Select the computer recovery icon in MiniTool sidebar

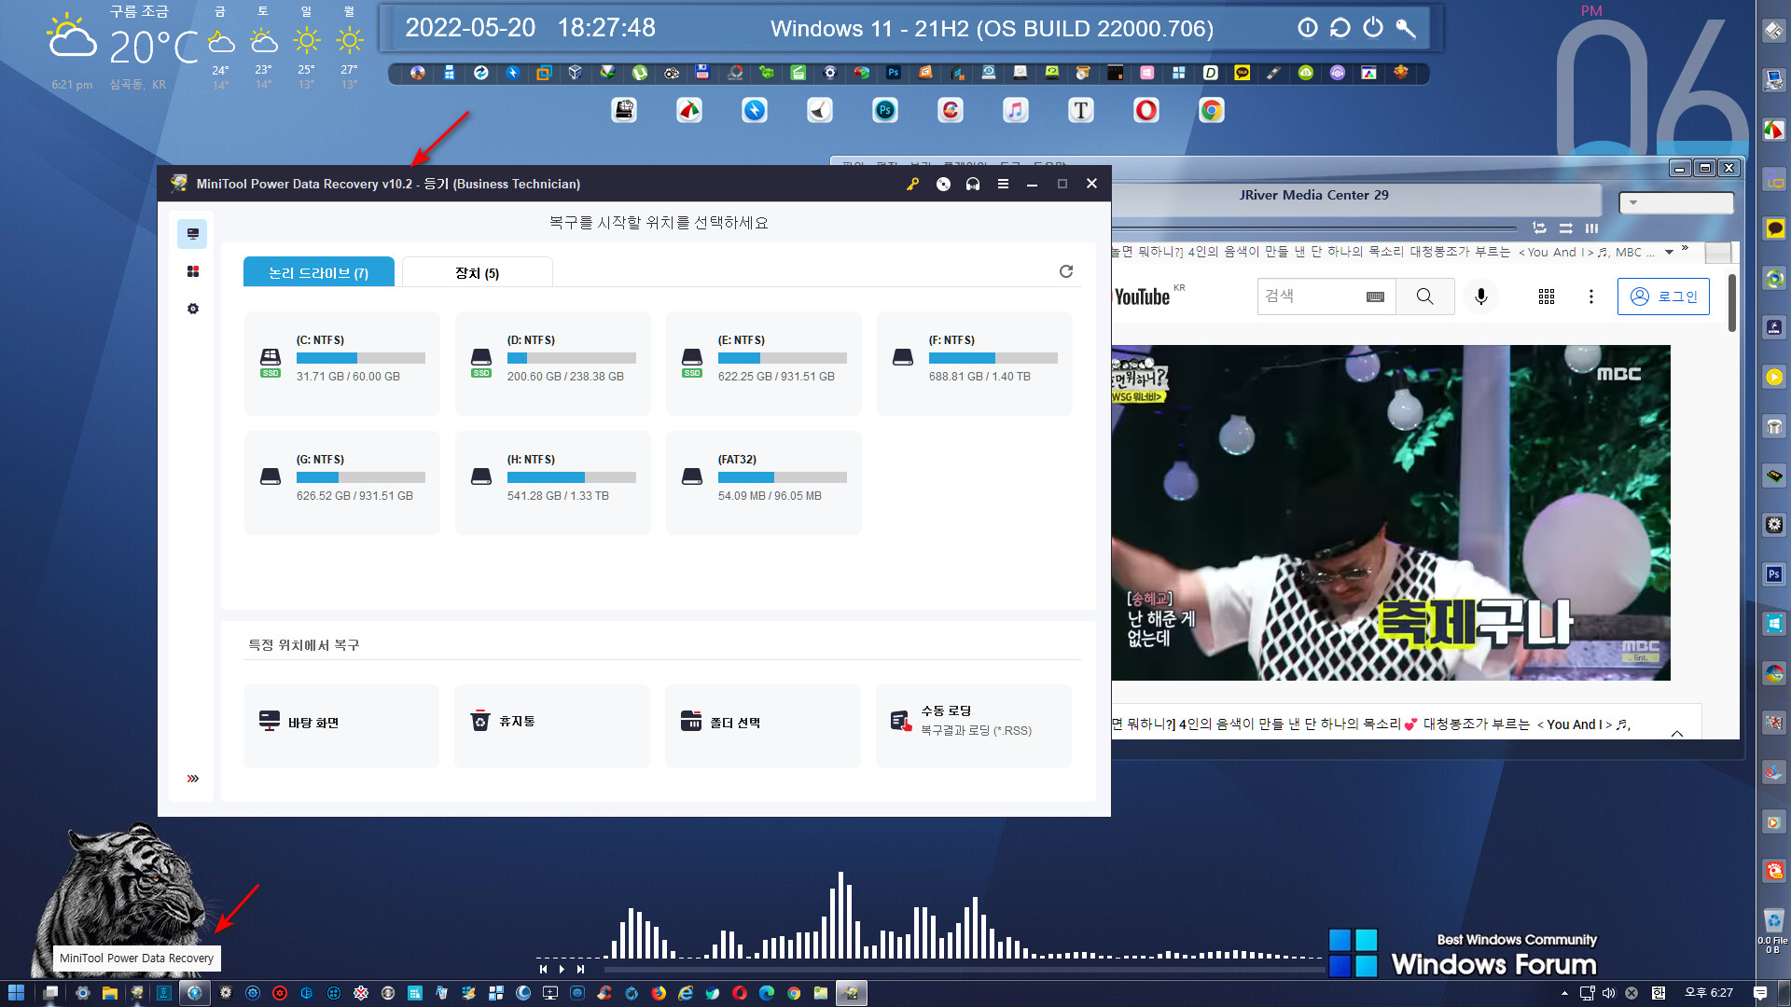(192, 234)
